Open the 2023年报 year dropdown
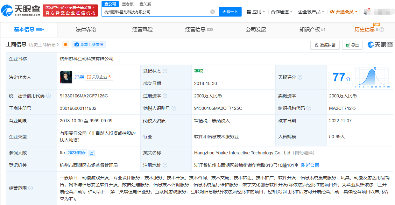 point(76,153)
